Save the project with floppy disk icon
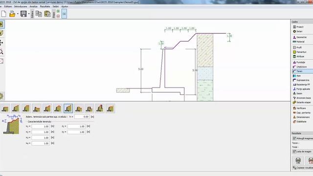 [23, 14]
